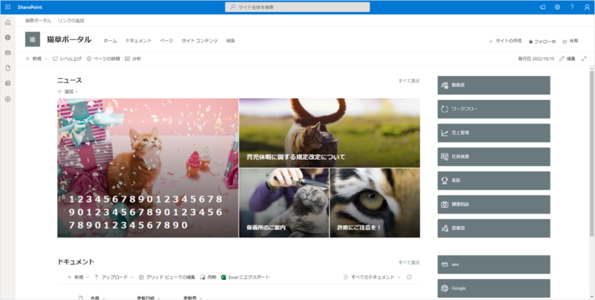Open the settings gear in top bar
Screen dimensions: 595x300
[557, 7]
